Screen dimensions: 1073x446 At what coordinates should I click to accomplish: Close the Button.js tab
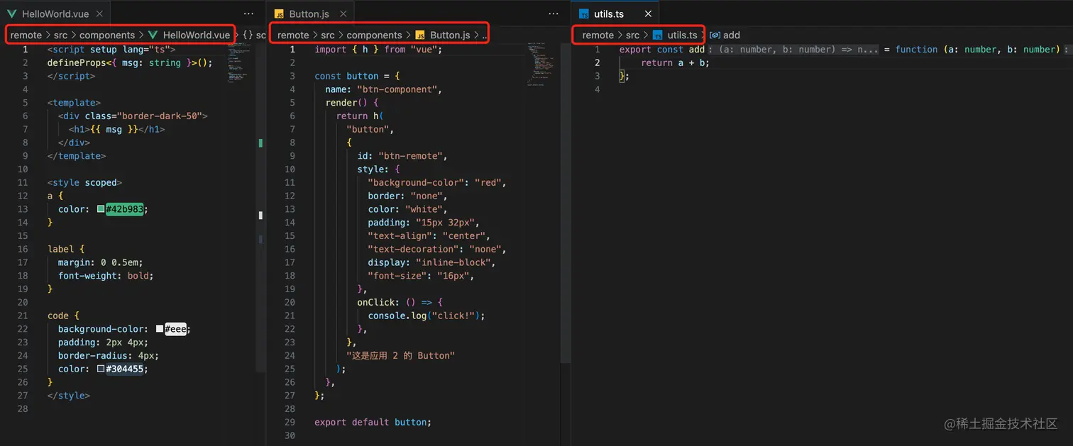coord(343,13)
